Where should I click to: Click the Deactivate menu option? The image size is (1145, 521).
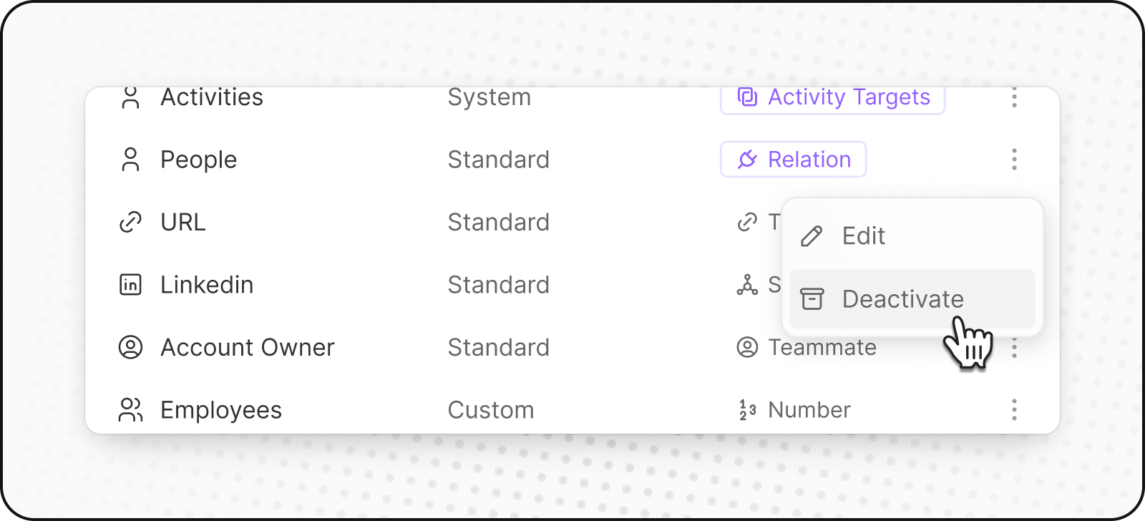point(902,299)
